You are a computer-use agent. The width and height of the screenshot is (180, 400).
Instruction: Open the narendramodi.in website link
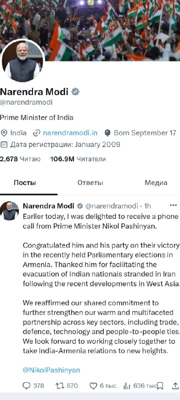click(x=70, y=133)
